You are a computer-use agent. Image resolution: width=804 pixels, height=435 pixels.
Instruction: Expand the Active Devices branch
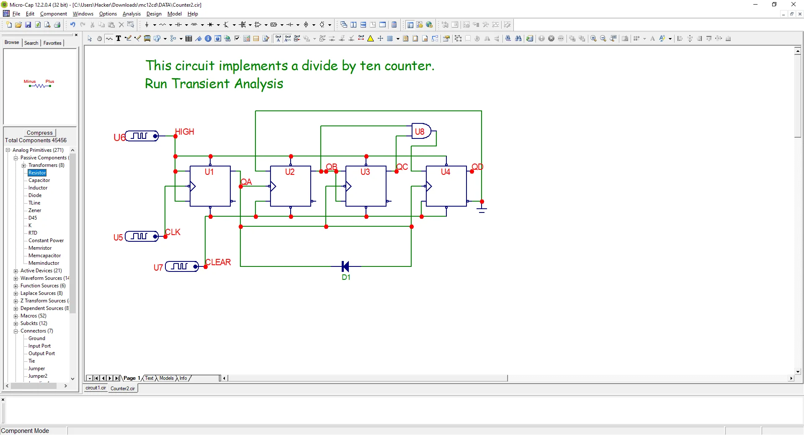[x=15, y=271]
